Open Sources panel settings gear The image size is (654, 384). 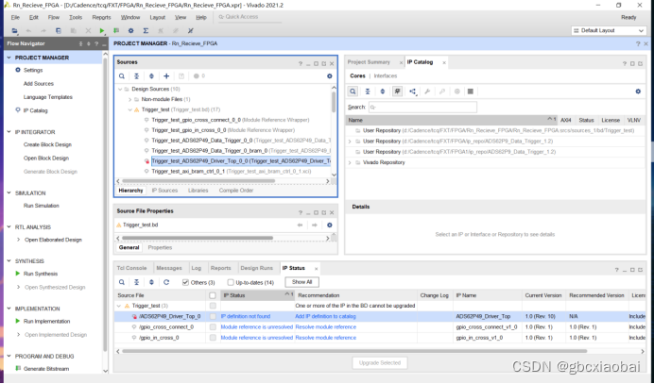(330, 76)
